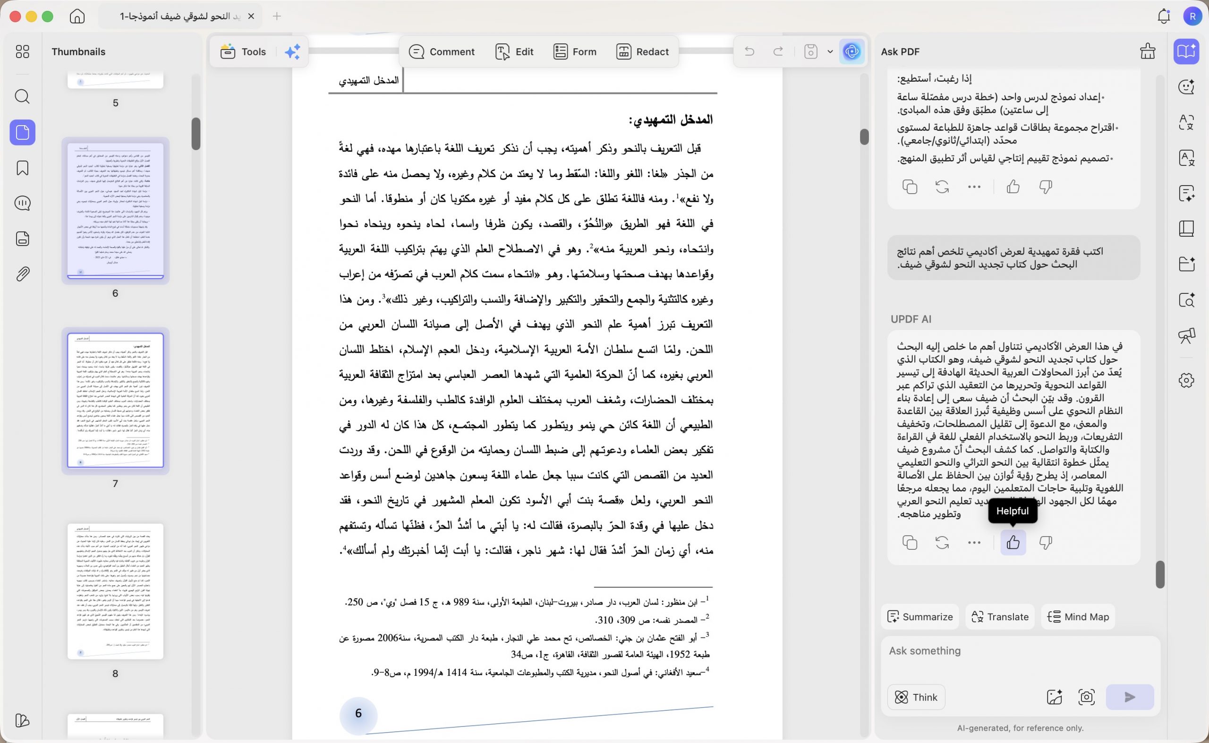Redo the last action

click(x=778, y=51)
